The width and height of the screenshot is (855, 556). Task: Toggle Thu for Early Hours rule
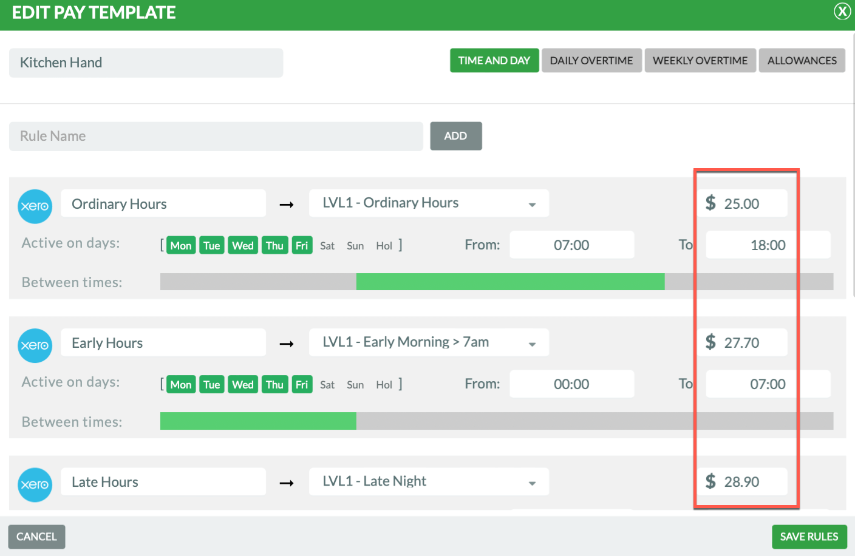[274, 384]
